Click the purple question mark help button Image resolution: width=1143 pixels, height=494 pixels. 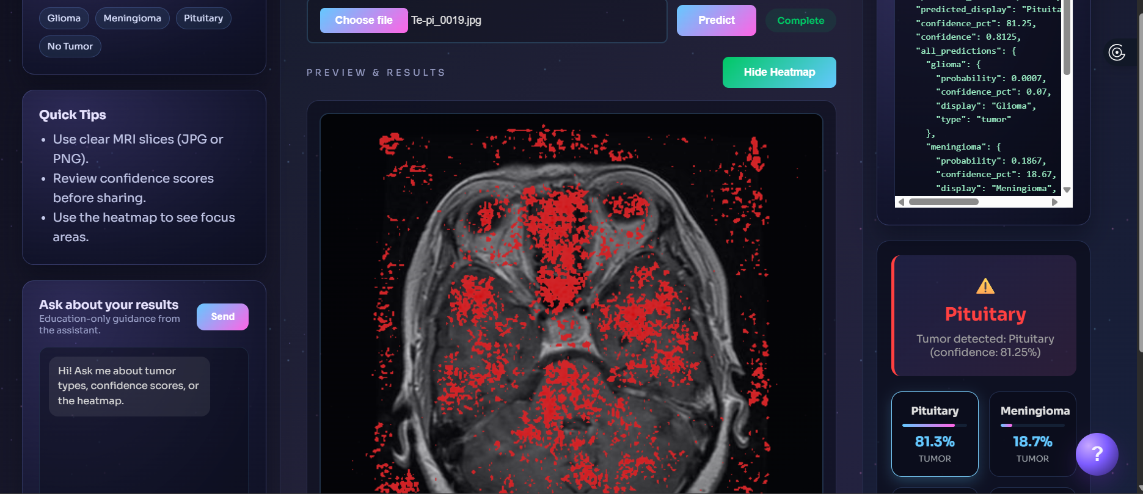[1097, 454]
